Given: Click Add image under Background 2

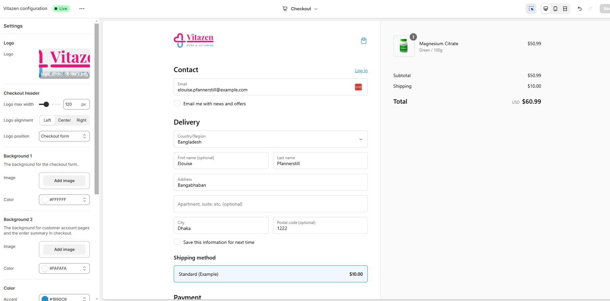Looking at the screenshot, I should (64, 250).
